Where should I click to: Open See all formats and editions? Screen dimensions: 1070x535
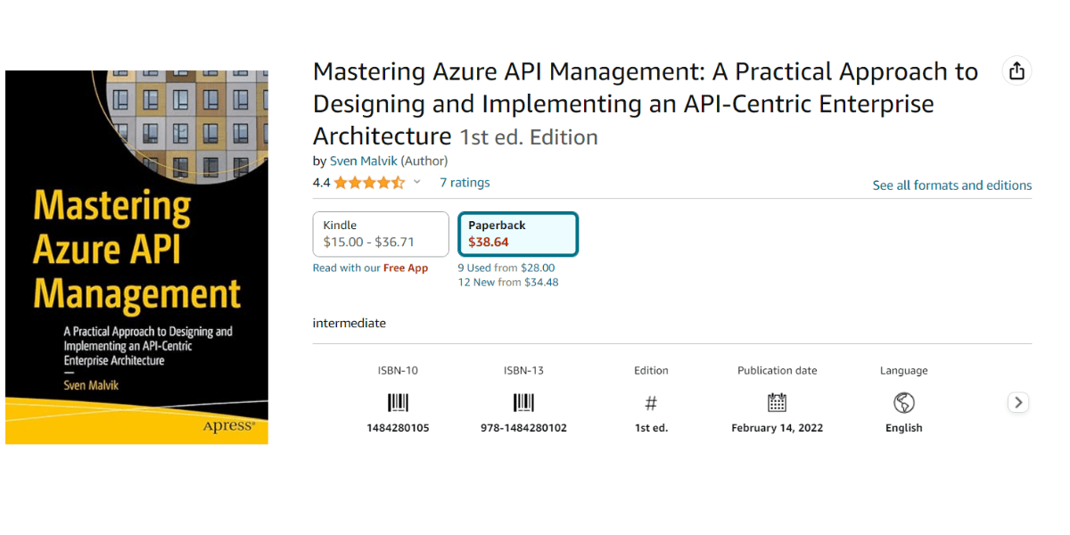point(952,185)
